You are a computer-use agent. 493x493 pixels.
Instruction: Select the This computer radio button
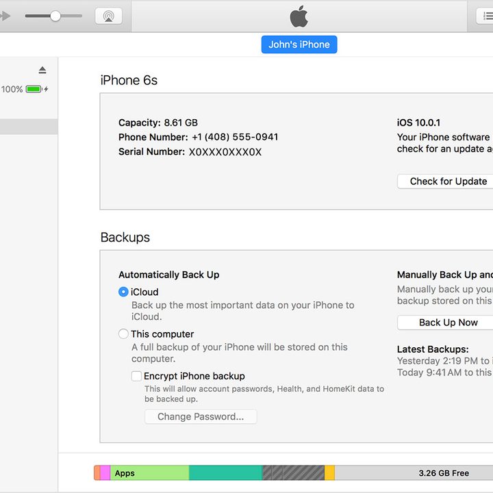[123, 333]
